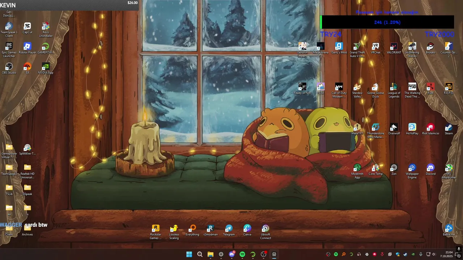The image size is (463, 260).
Task: Click the taskbar volume speaker icon
Action: (434, 254)
